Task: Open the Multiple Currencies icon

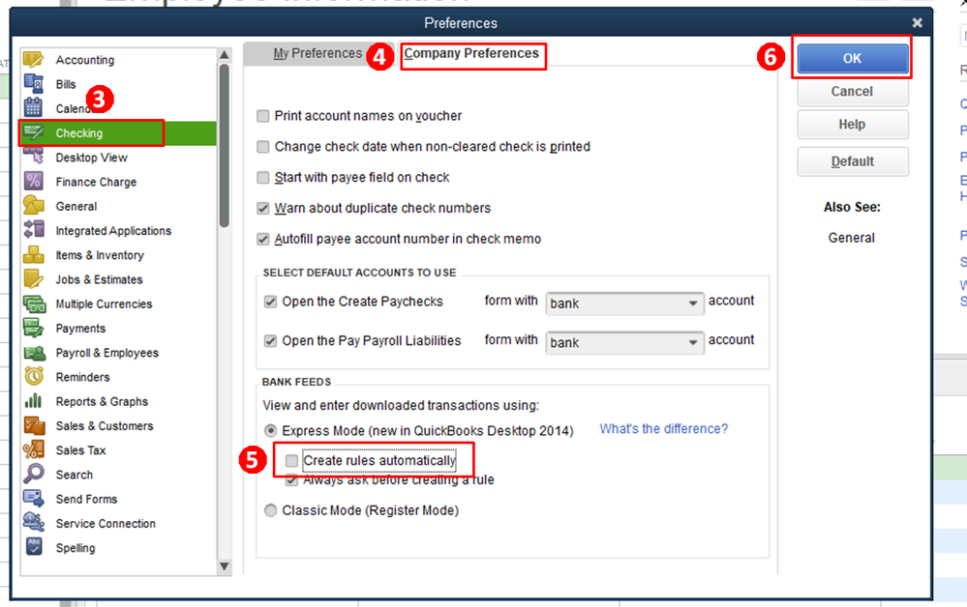Action: [33, 303]
